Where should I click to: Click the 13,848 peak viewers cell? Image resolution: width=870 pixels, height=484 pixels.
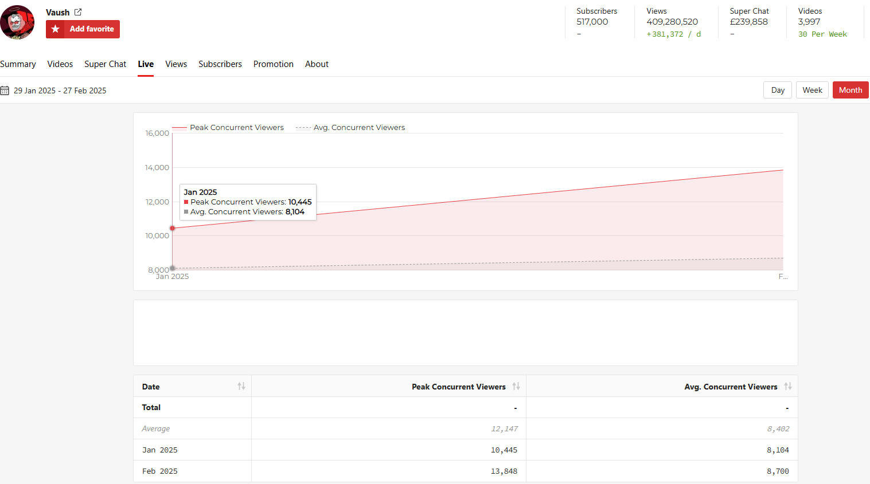click(504, 471)
